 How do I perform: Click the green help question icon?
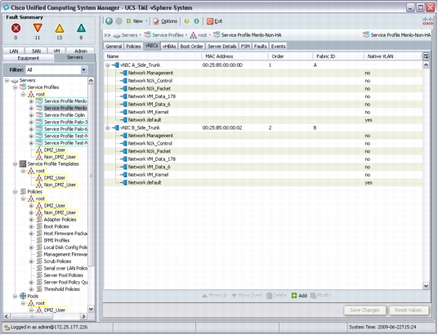pyautogui.click(x=187, y=21)
